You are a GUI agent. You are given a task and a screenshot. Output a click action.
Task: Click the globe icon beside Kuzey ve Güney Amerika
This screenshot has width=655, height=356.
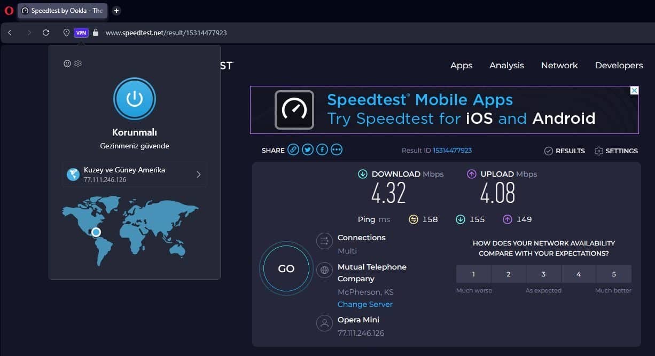(x=73, y=175)
